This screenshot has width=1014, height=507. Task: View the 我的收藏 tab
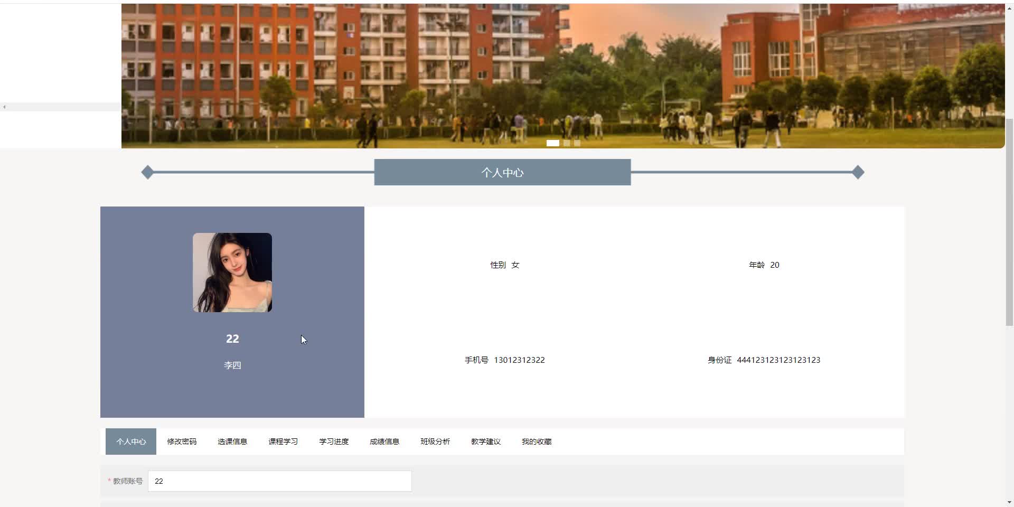click(536, 442)
